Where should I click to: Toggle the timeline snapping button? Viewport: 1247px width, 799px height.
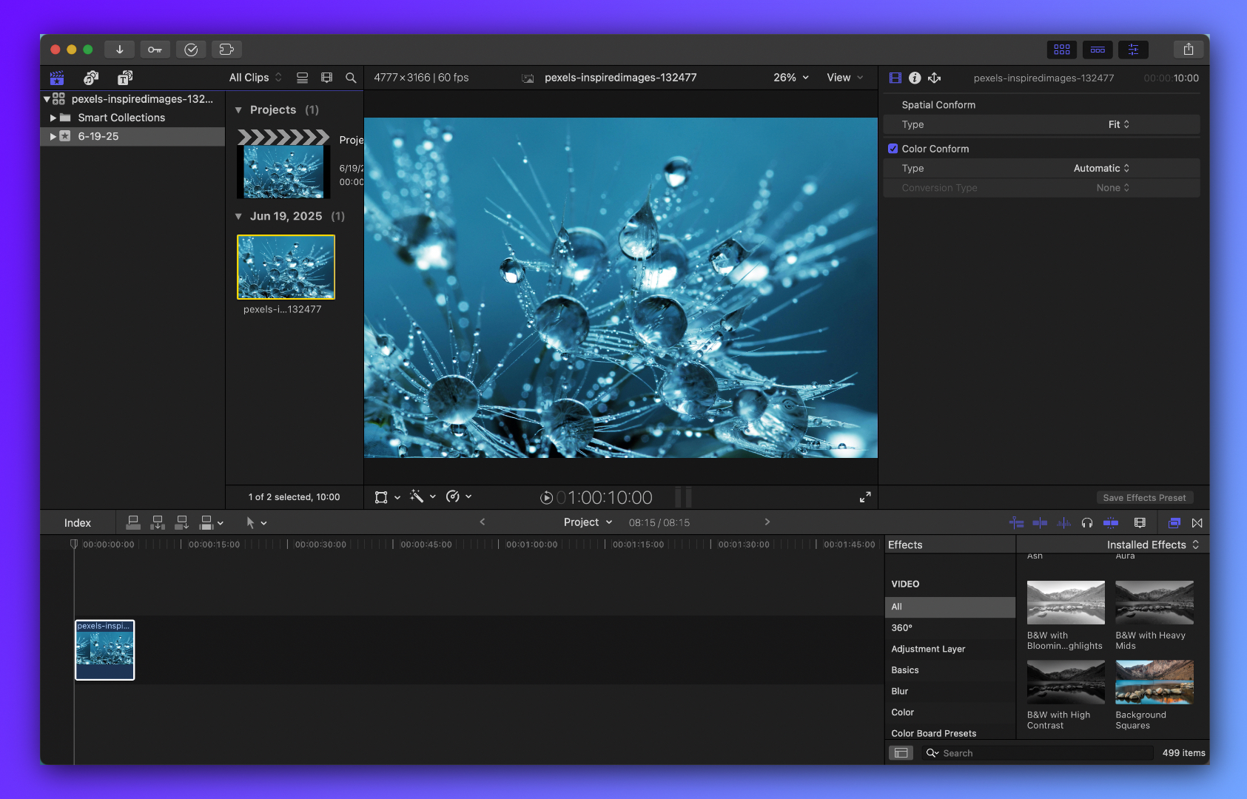point(1111,523)
